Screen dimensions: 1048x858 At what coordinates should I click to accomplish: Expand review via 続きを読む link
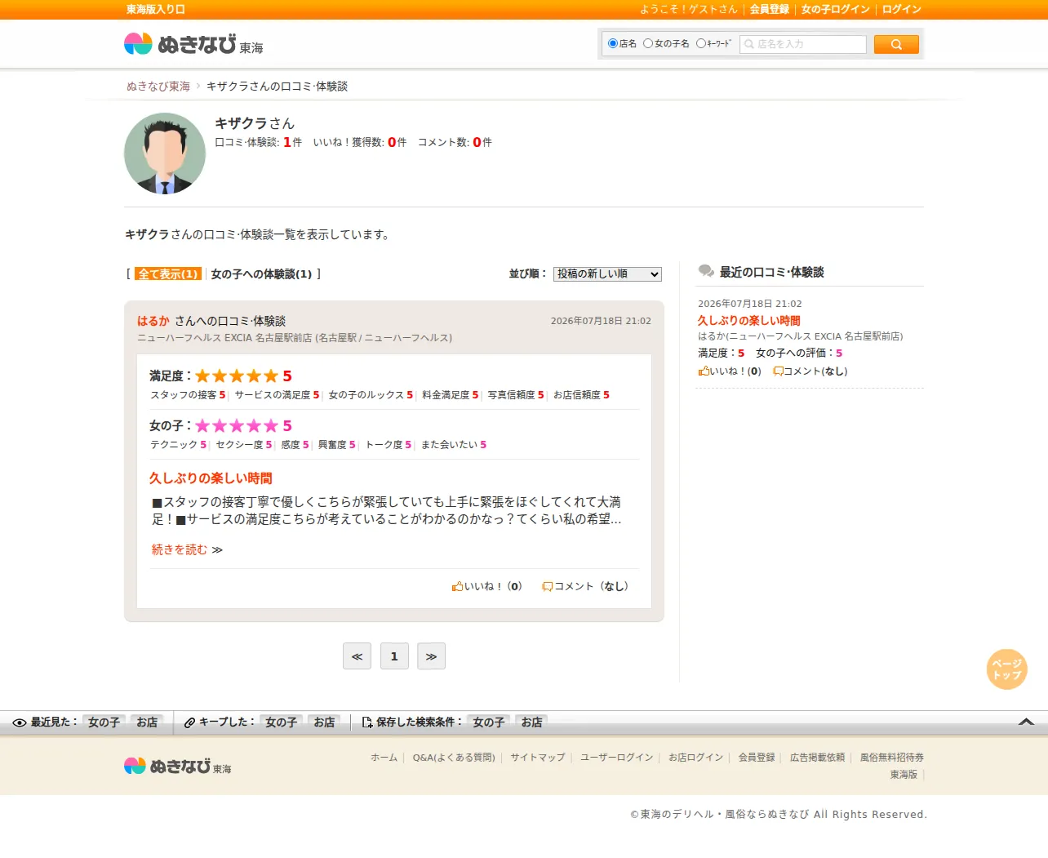[180, 549]
